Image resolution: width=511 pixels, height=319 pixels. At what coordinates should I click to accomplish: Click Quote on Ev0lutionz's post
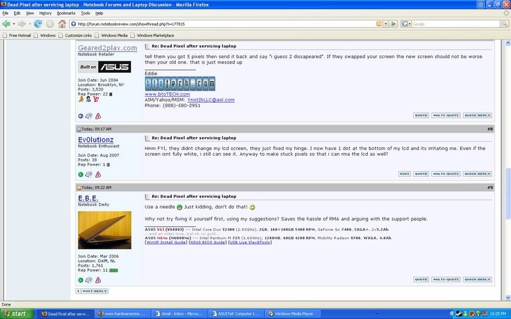pyautogui.click(x=421, y=174)
